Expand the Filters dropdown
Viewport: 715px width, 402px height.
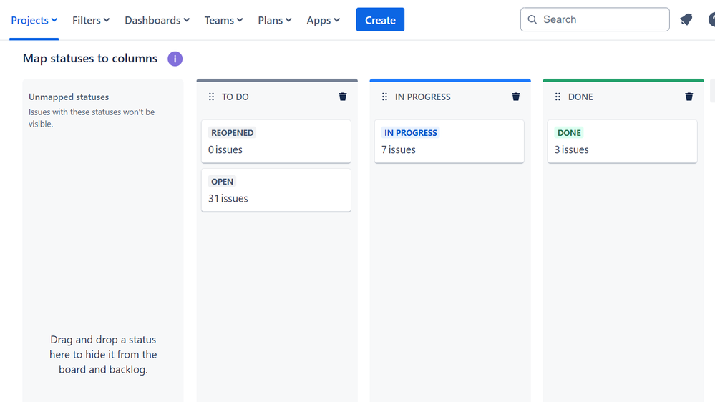[x=91, y=20]
